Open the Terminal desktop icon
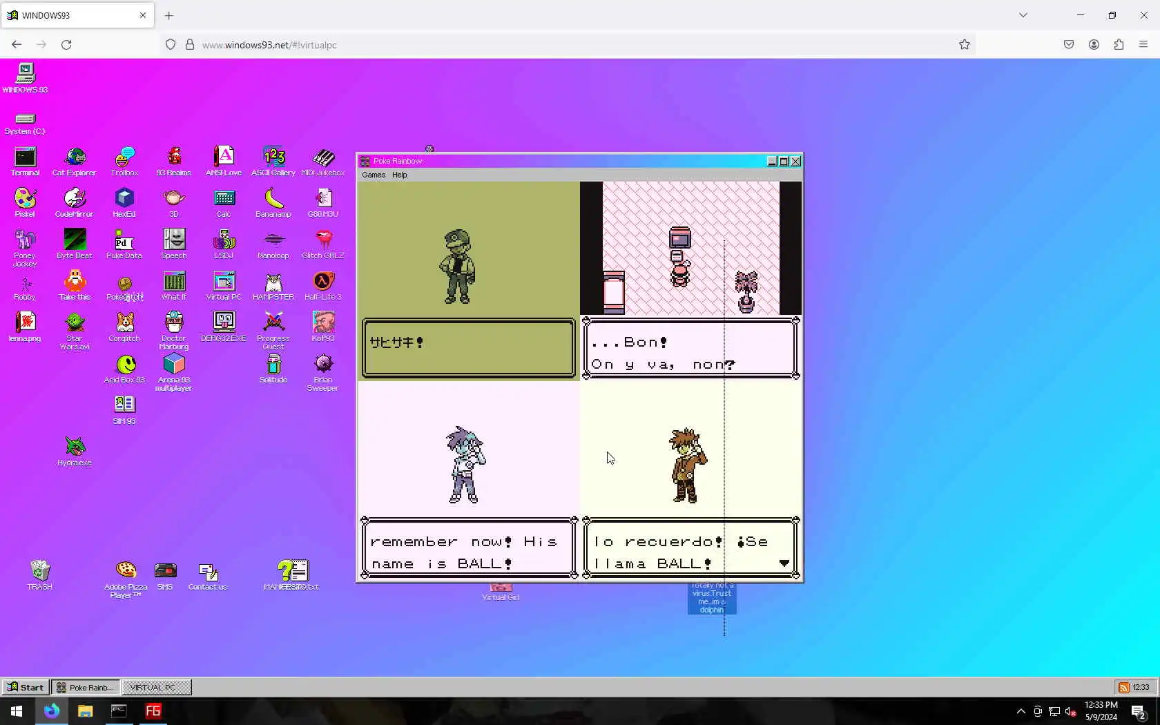The height and width of the screenshot is (725, 1160). tap(25, 162)
